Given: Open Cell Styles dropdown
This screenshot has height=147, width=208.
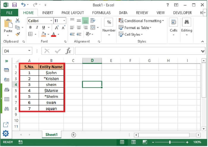Looking at the screenshot, I should (131, 35).
